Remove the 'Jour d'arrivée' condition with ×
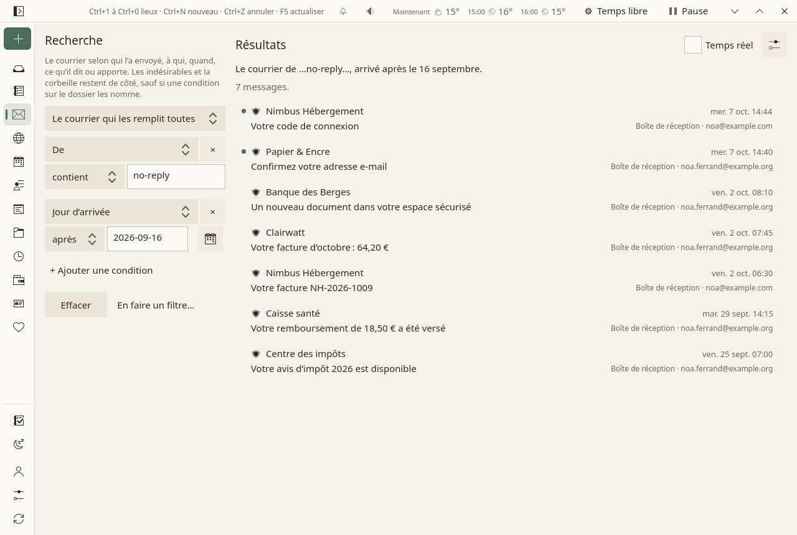This screenshot has height=535, width=797. (213, 212)
